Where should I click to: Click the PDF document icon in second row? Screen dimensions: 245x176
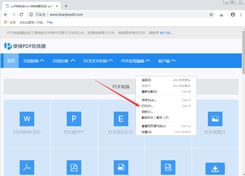coord(74,168)
